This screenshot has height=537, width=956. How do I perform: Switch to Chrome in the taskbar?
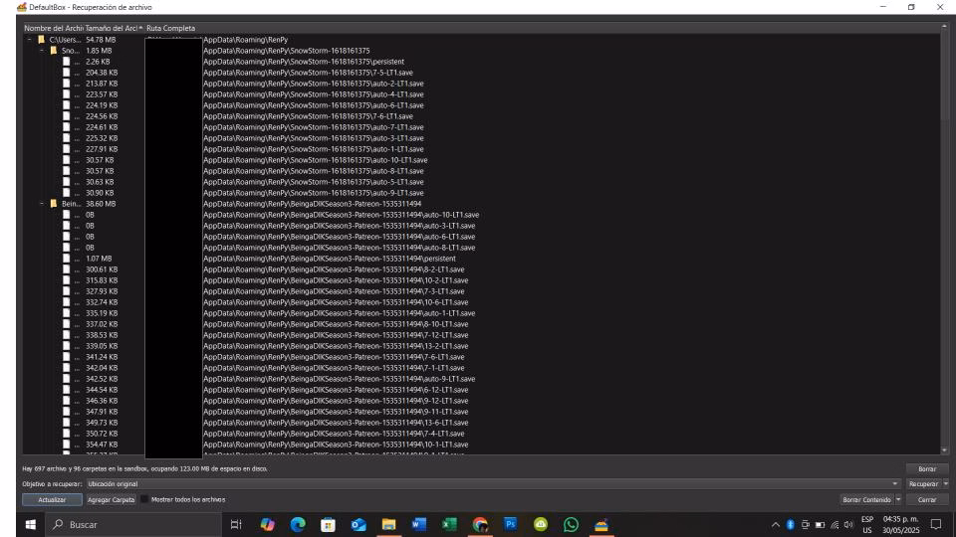tap(480, 524)
